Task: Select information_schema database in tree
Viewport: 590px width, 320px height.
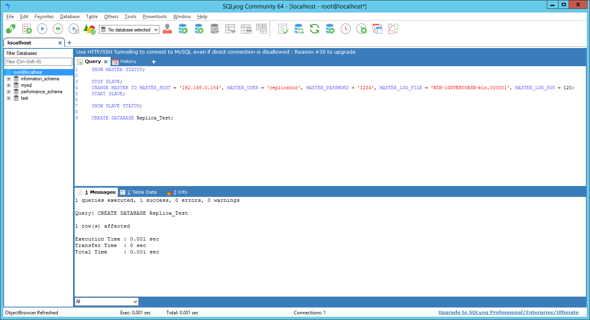Action: coord(40,79)
